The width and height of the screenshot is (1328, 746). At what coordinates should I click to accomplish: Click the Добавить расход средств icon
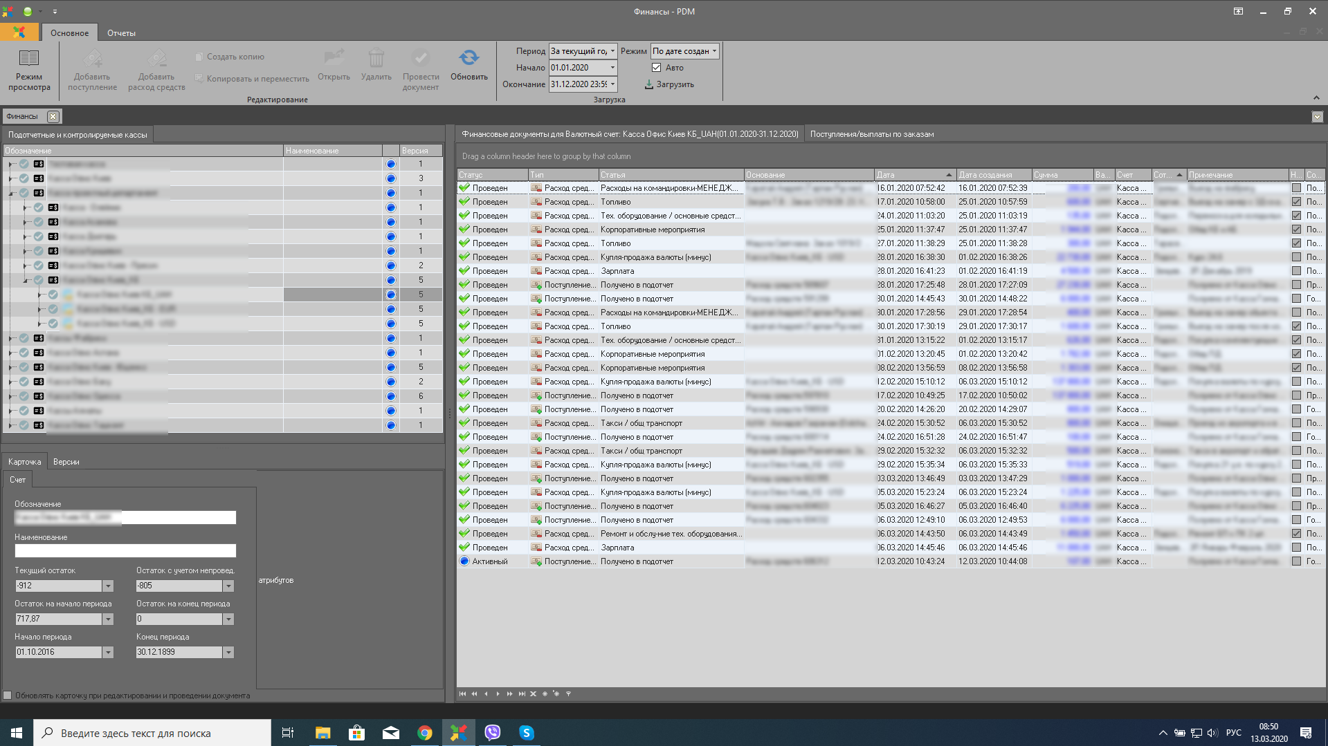click(156, 58)
